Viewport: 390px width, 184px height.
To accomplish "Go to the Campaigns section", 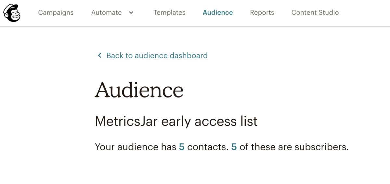I will 56,13.
